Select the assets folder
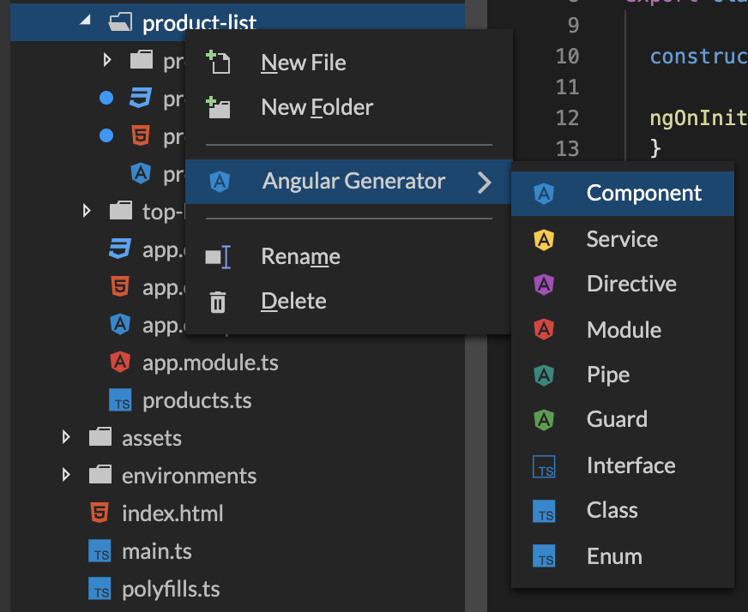The image size is (748, 612). 152,438
